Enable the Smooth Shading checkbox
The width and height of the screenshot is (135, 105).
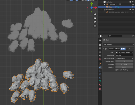(116, 70)
